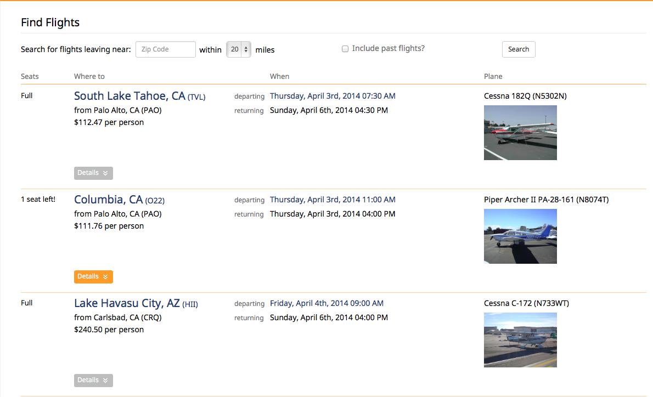Open the miles distance dropdown
The height and width of the screenshot is (397, 653).
pyautogui.click(x=239, y=49)
